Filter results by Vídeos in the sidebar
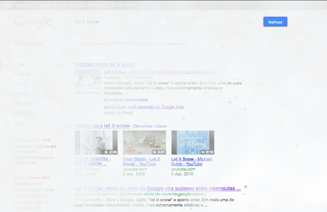 coord(21,94)
